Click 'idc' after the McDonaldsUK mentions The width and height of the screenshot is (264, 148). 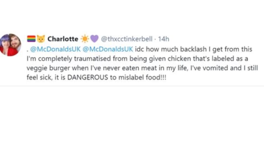pos(139,49)
